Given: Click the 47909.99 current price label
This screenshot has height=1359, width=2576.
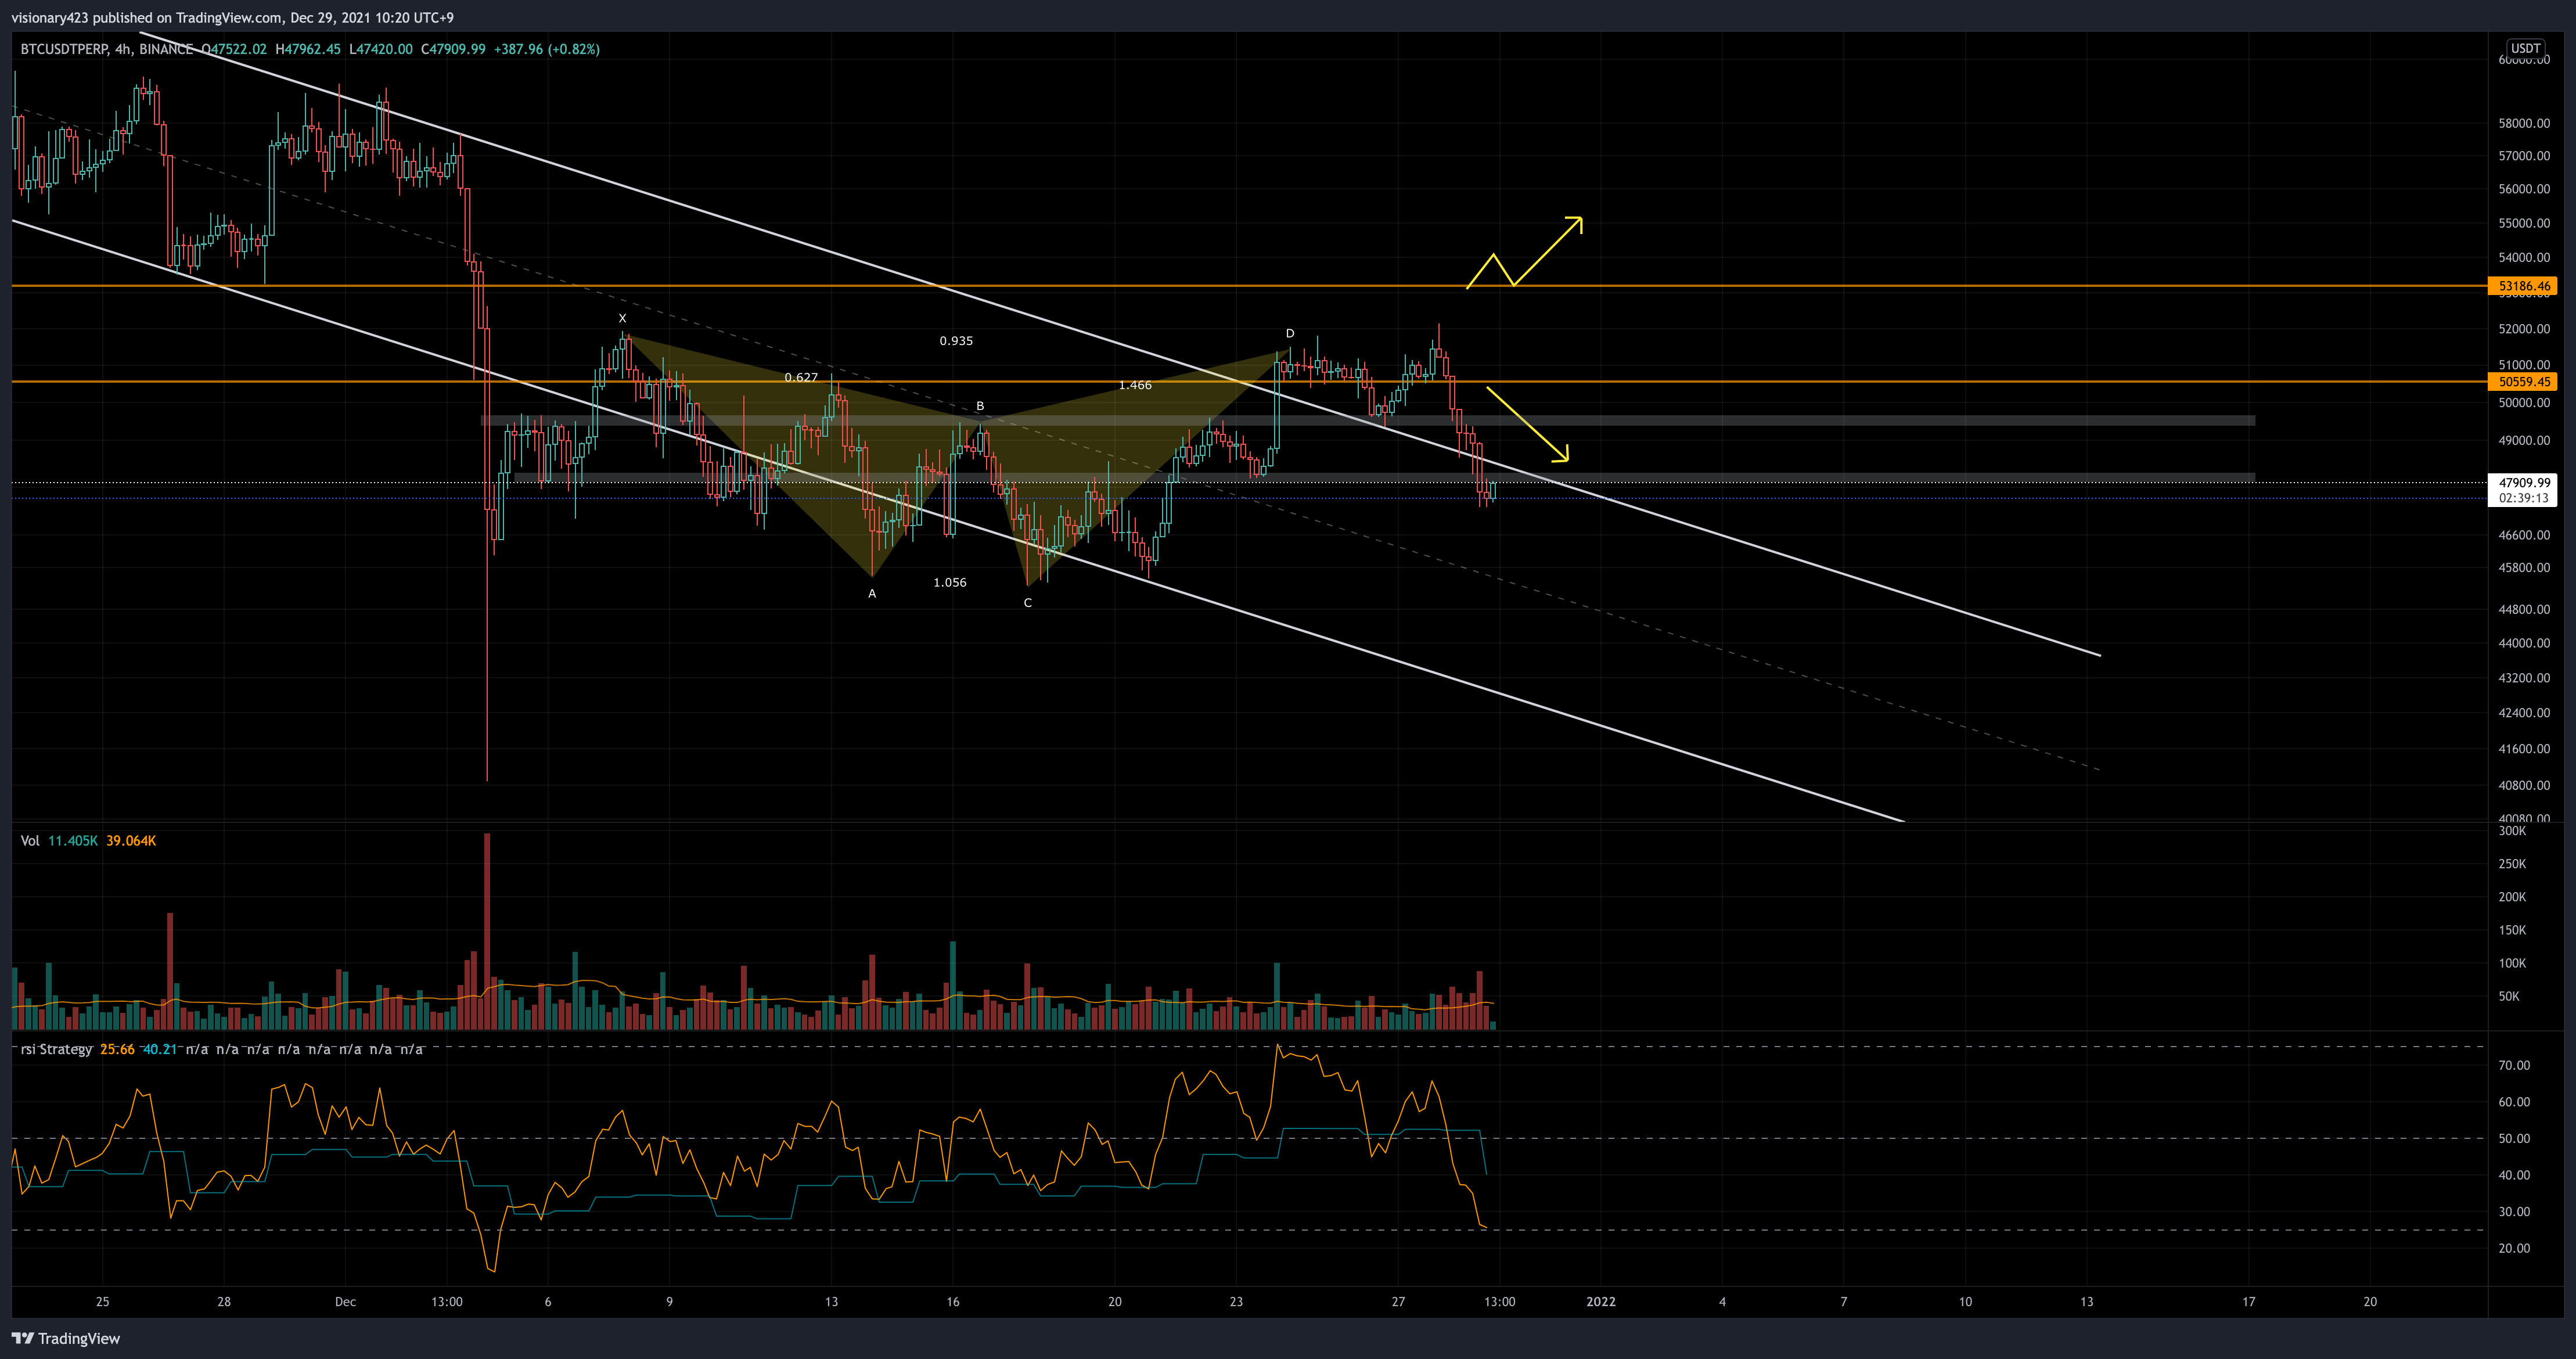Looking at the screenshot, I should coord(2524,482).
